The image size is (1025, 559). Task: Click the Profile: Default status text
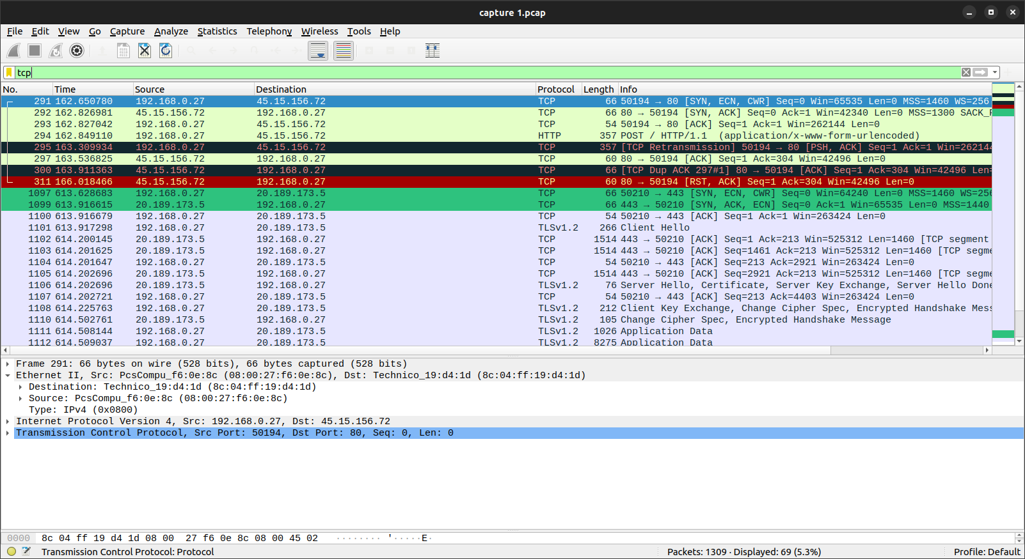987,551
